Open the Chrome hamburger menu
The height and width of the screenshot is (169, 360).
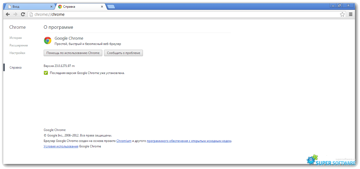point(351,15)
